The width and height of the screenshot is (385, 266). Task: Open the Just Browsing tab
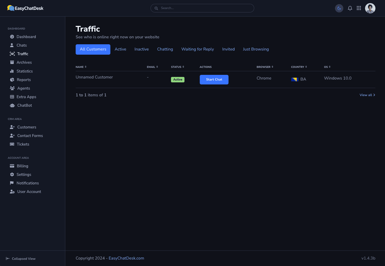256,49
